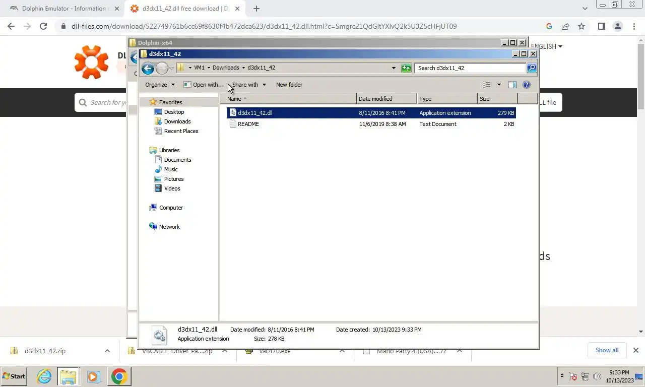Open Pictures library
The width and height of the screenshot is (645, 387).
pyautogui.click(x=174, y=179)
